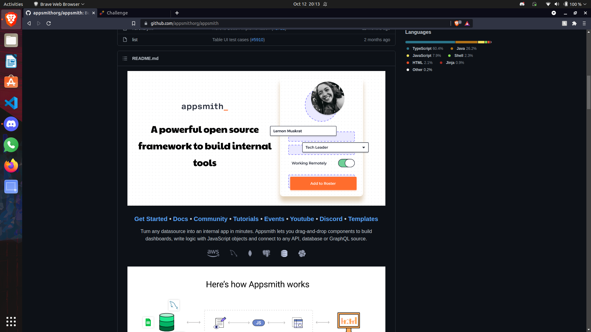The height and width of the screenshot is (332, 591).
Task: Open Visual Studio Code from dock
Action: click(x=11, y=103)
